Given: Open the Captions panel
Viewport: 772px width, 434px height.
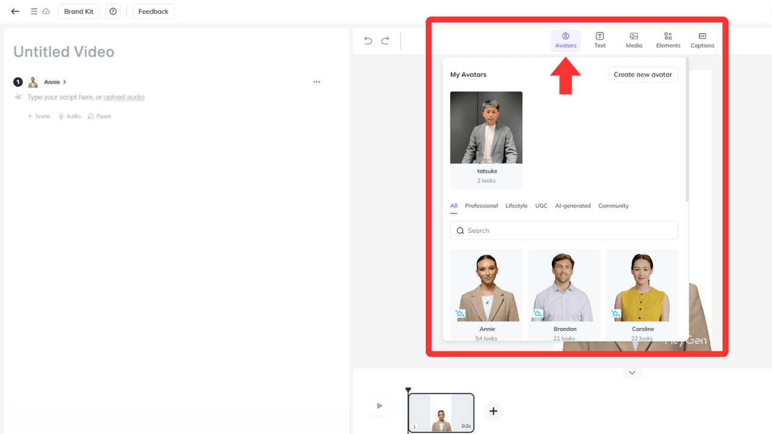Looking at the screenshot, I should point(703,40).
